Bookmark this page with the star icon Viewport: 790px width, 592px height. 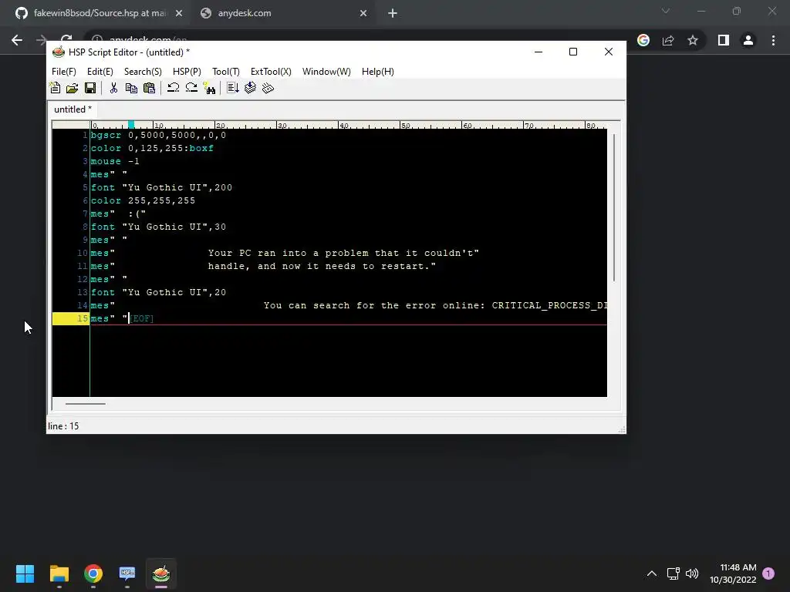point(693,40)
